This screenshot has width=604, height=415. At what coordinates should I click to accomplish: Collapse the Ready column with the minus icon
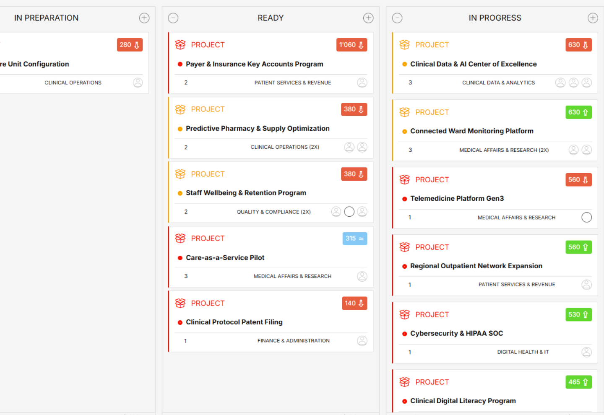click(173, 18)
